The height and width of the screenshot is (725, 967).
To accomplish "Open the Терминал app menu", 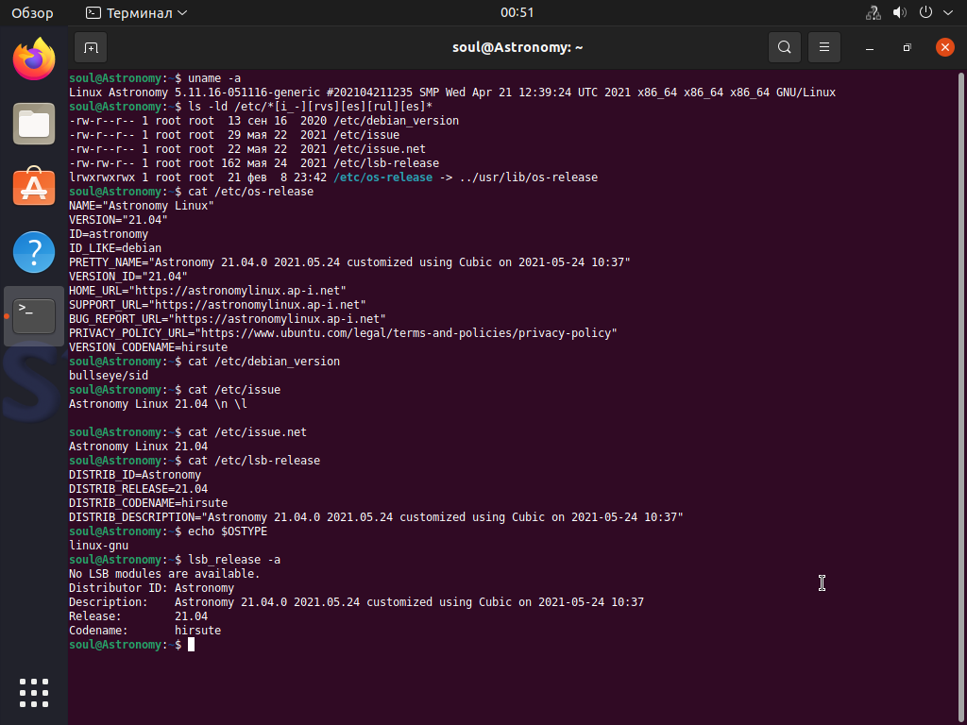I will [137, 13].
